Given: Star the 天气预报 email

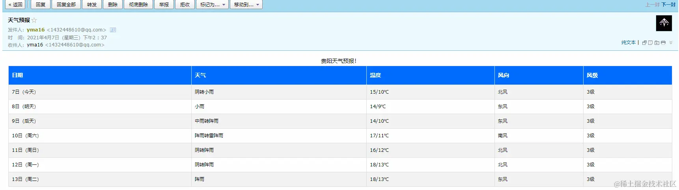Looking at the screenshot, I should pos(34,20).
